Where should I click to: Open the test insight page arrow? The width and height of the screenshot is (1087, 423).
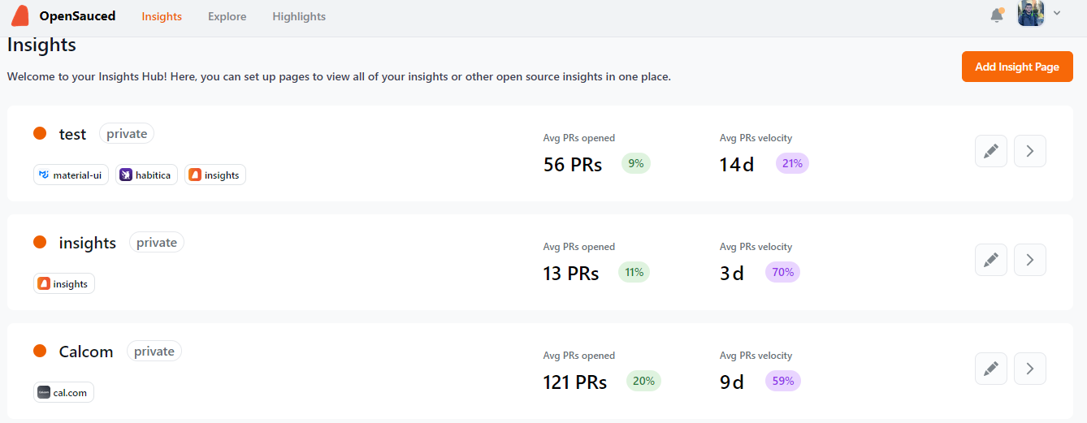(x=1030, y=151)
